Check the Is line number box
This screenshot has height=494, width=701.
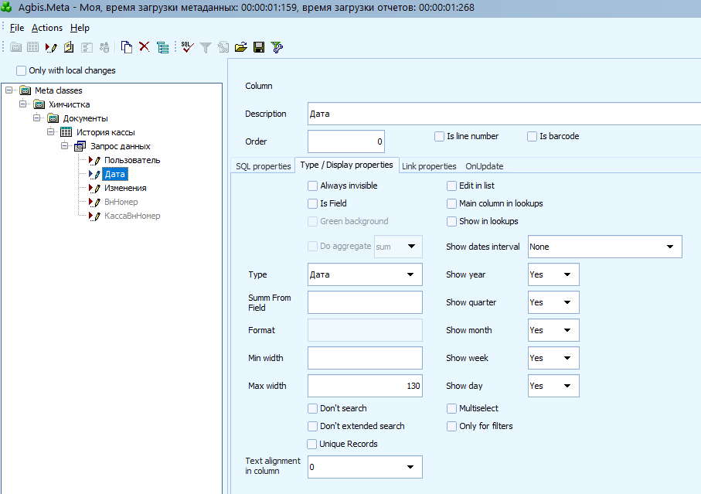click(440, 136)
